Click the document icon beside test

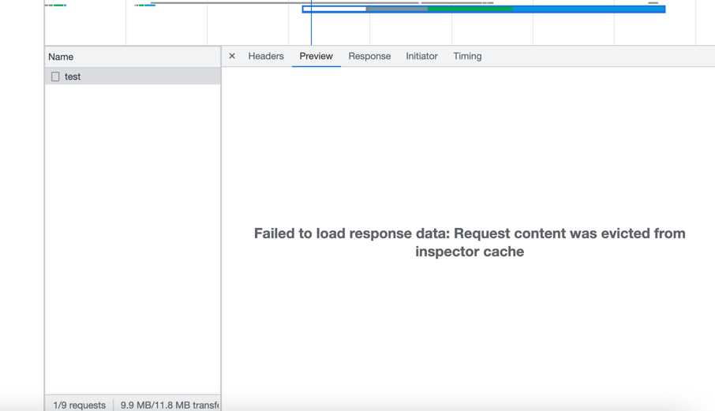point(55,77)
